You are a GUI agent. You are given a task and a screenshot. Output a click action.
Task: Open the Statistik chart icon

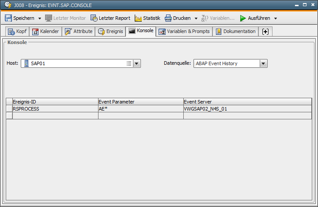[x=138, y=18]
